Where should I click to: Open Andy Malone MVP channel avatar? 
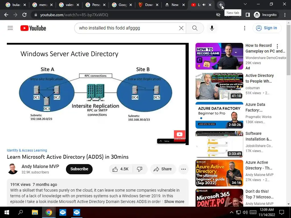point(13,169)
